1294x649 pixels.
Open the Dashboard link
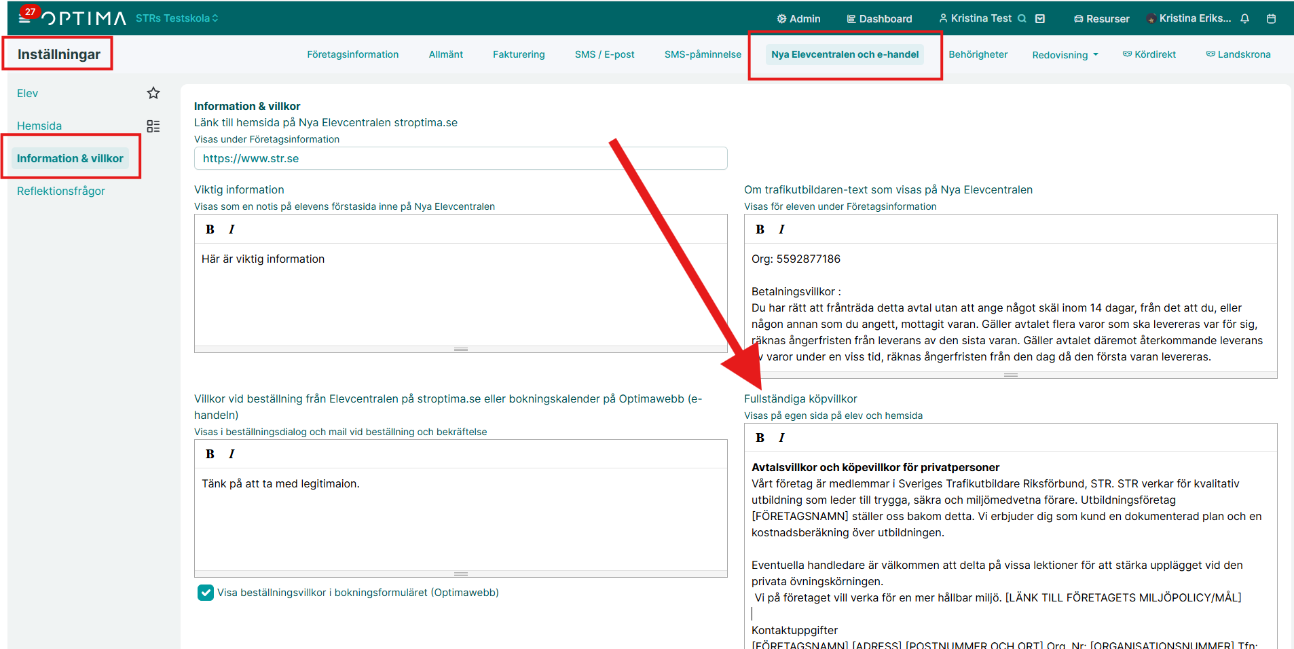coord(879,19)
